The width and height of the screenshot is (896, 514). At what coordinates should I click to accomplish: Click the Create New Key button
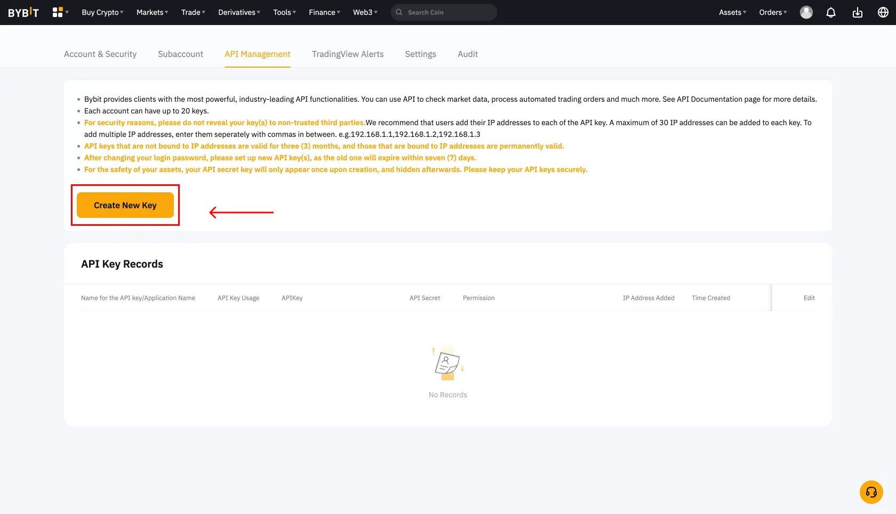pyautogui.click(x=125, y=205)
